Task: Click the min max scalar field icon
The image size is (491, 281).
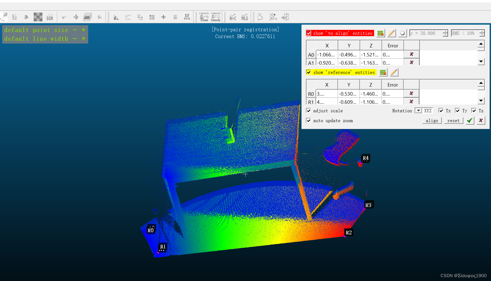Action: (x=140, y=17)
